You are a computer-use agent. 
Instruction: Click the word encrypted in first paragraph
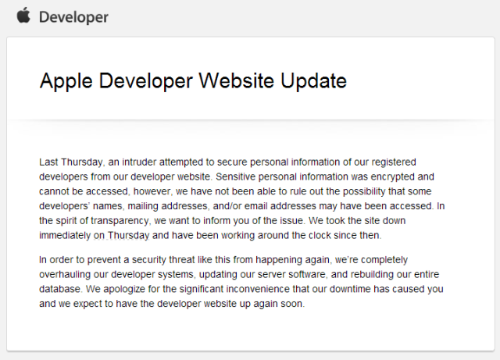(x=396, y=176)
